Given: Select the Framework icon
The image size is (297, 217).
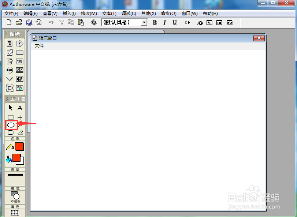Looking at the screenshot, I should tap(10, 88).
